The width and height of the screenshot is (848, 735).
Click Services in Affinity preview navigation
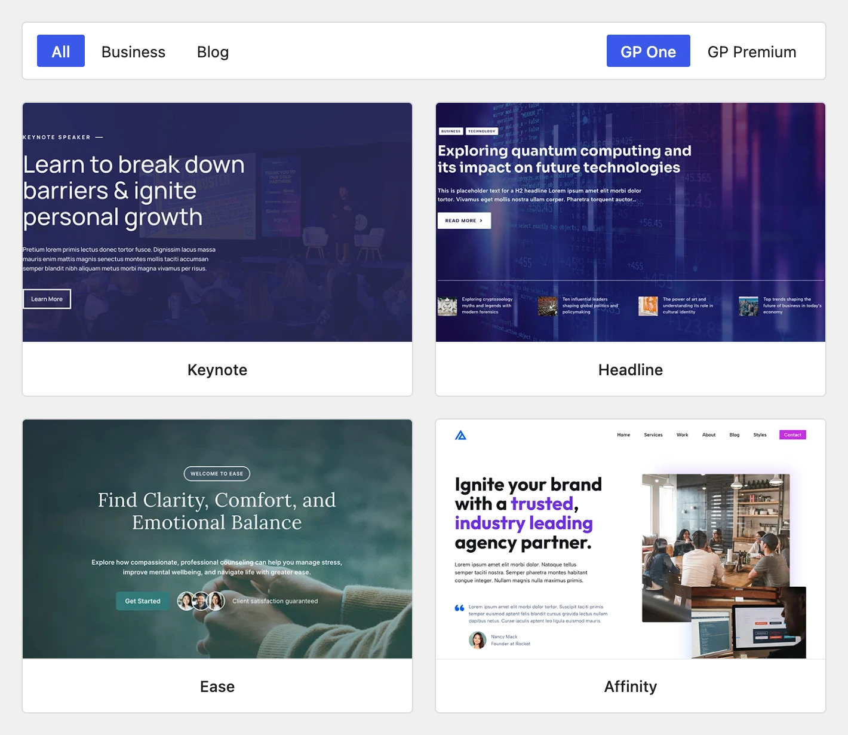[x=653, y=435]
